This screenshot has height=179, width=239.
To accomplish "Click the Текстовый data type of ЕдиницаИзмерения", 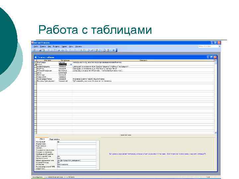I will [x=65, y=71].
